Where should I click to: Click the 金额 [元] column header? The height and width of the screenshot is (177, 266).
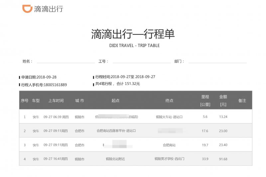point(223,100)
